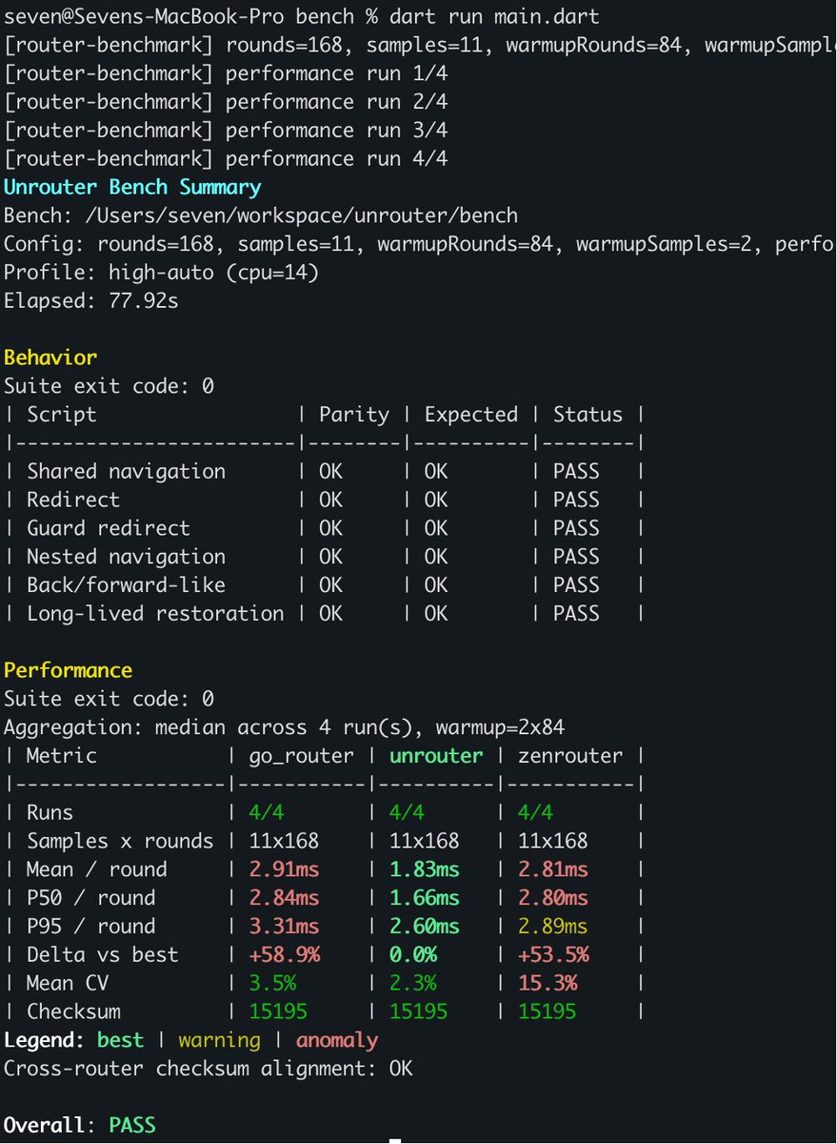The image size is (837, 1144).
Task: Click PASS status for Redirect row
Action: [x=576, y=500]
